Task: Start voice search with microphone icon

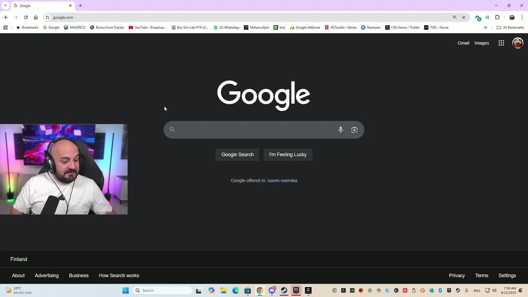Action: (341, 130)
